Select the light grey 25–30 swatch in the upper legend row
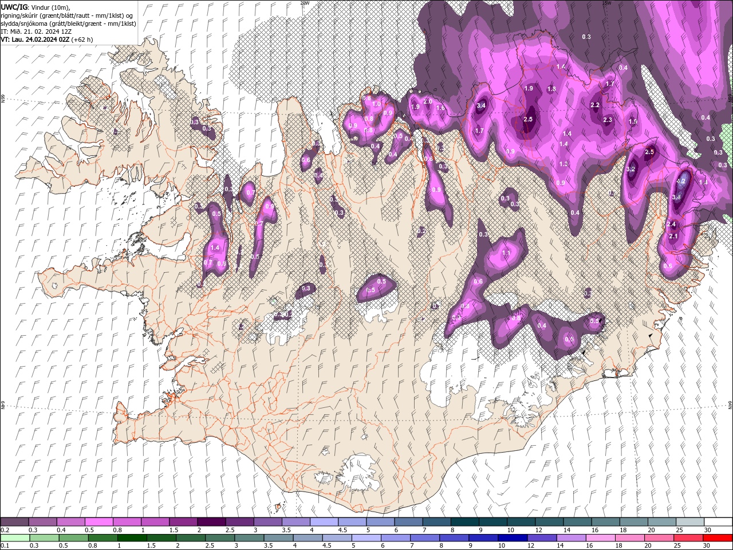Image resolution: width=733 pixels, height=550 pixels. tap(689, 522)
